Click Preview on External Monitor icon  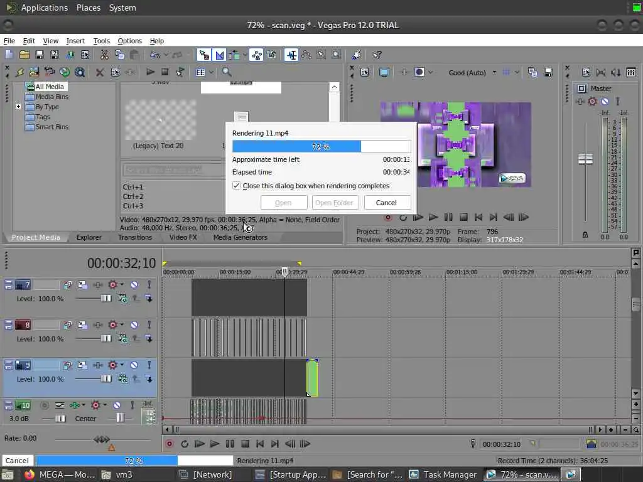pos(384,73)
